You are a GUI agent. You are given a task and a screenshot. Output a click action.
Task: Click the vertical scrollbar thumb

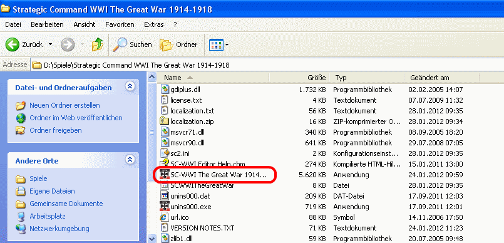(152, 132)
